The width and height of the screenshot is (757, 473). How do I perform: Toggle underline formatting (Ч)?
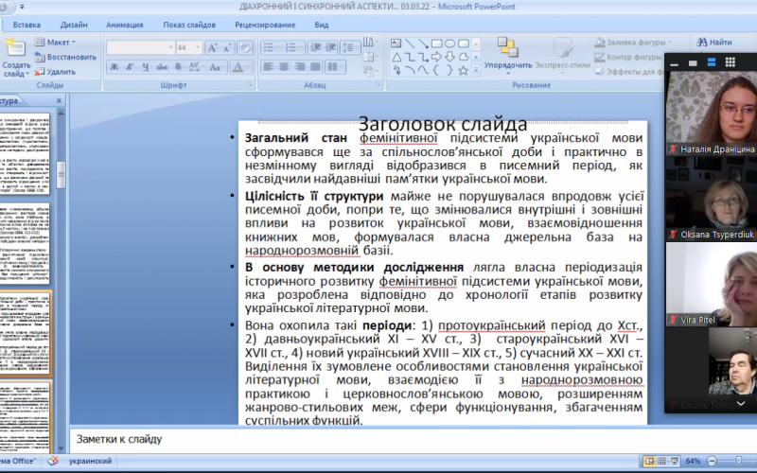click(144, 67)
